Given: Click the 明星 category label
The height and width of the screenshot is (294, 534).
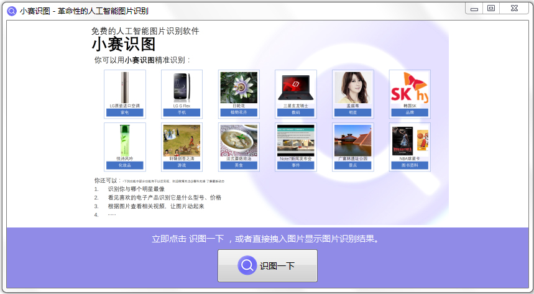Looking at the screenshot, I should pyautogui.click(x=353, y=113).
